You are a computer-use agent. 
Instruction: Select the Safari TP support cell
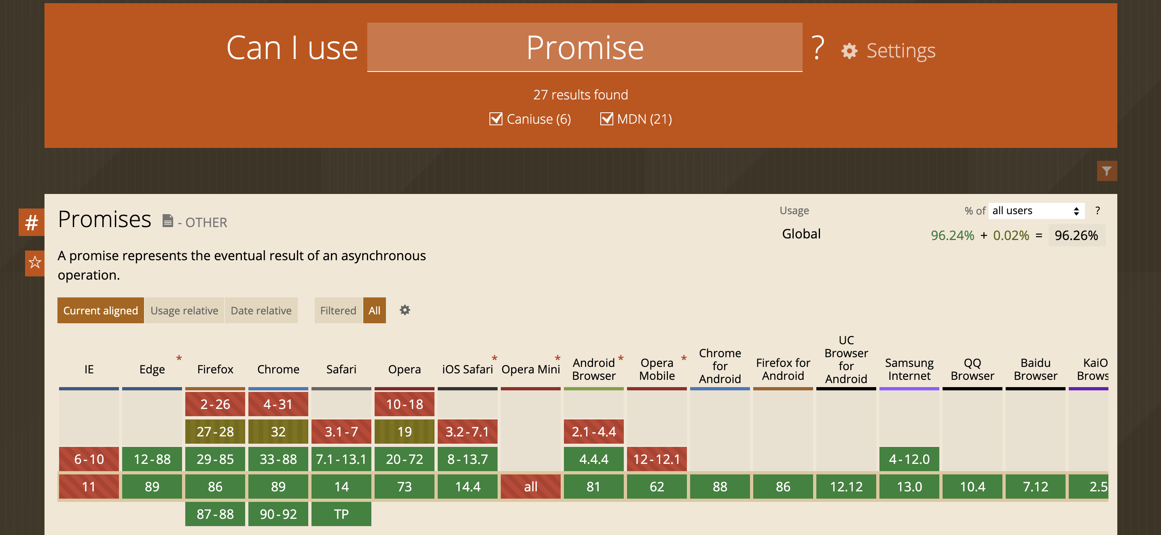pyautogui.click(x=341, y=514)
